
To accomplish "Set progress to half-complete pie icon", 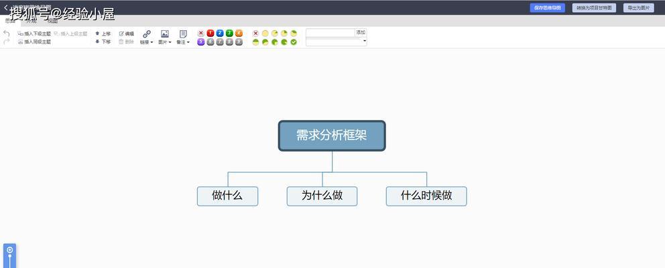I will 255,42.
